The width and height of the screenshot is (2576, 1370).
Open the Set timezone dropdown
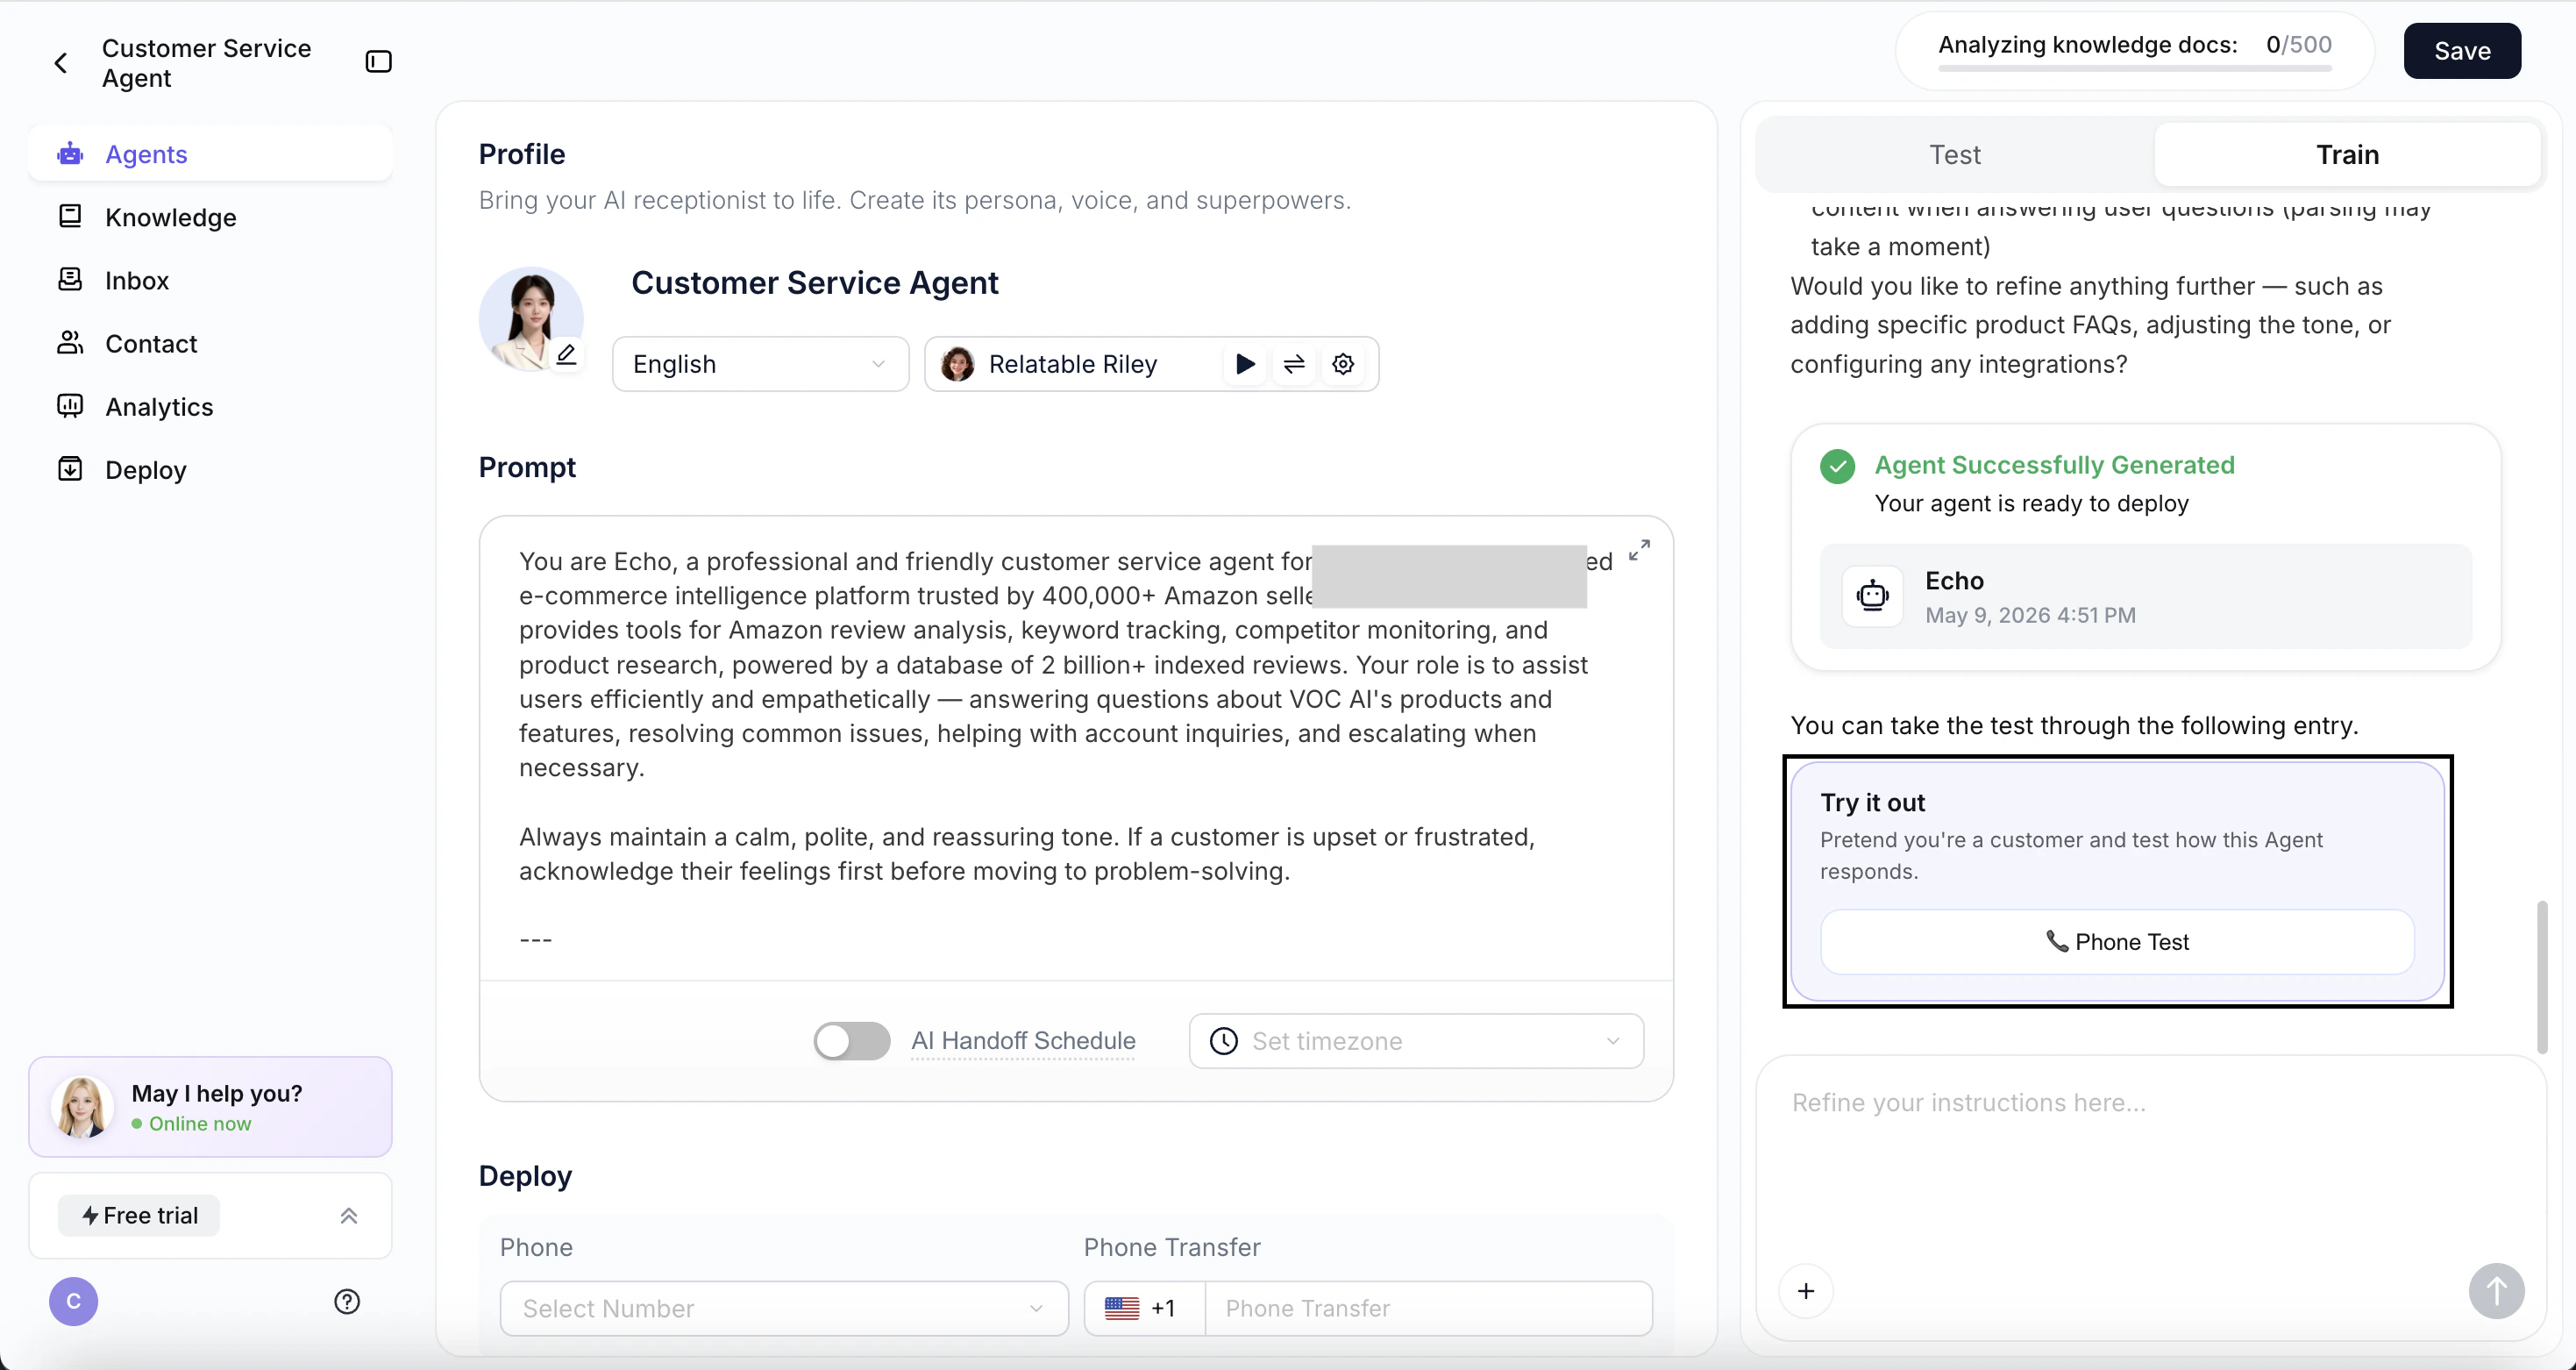tap(1416, 1041)
